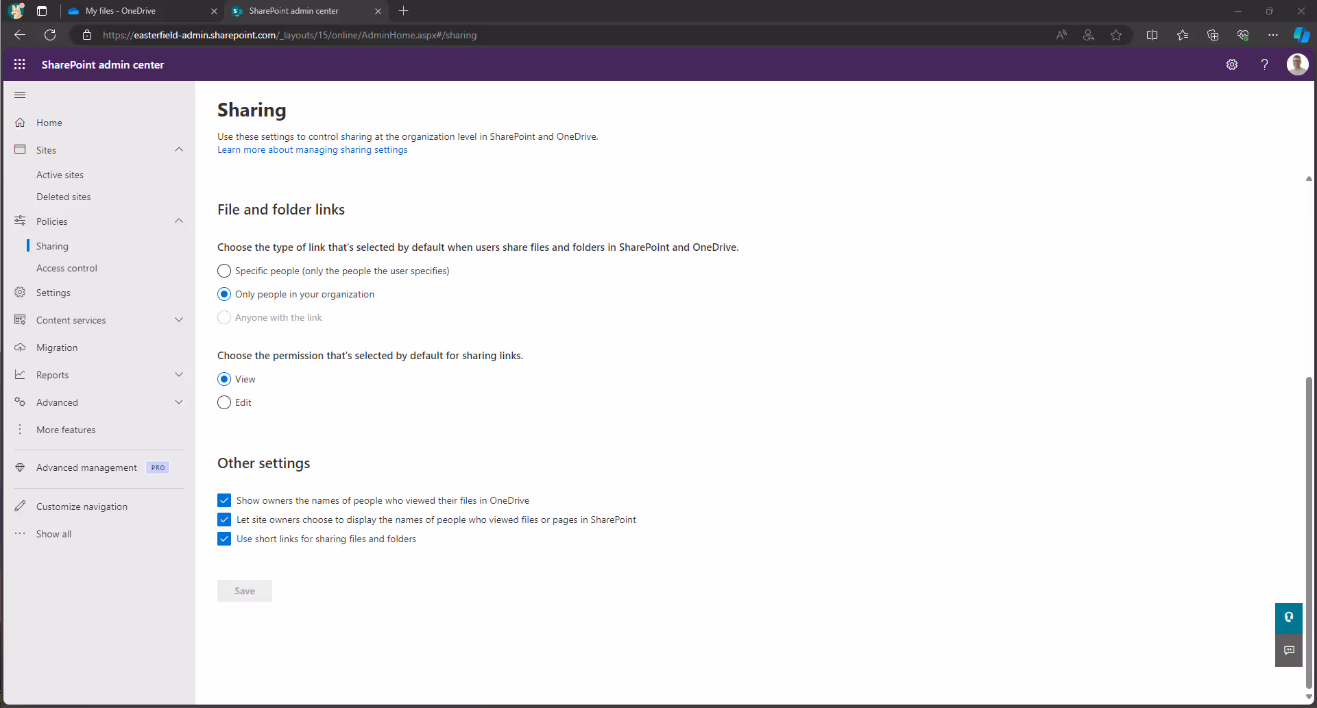The height and width of the screenshot is (708, 1317).
Task: Open the Copilot sidebar icon
Action: (x=1301, y=35)
